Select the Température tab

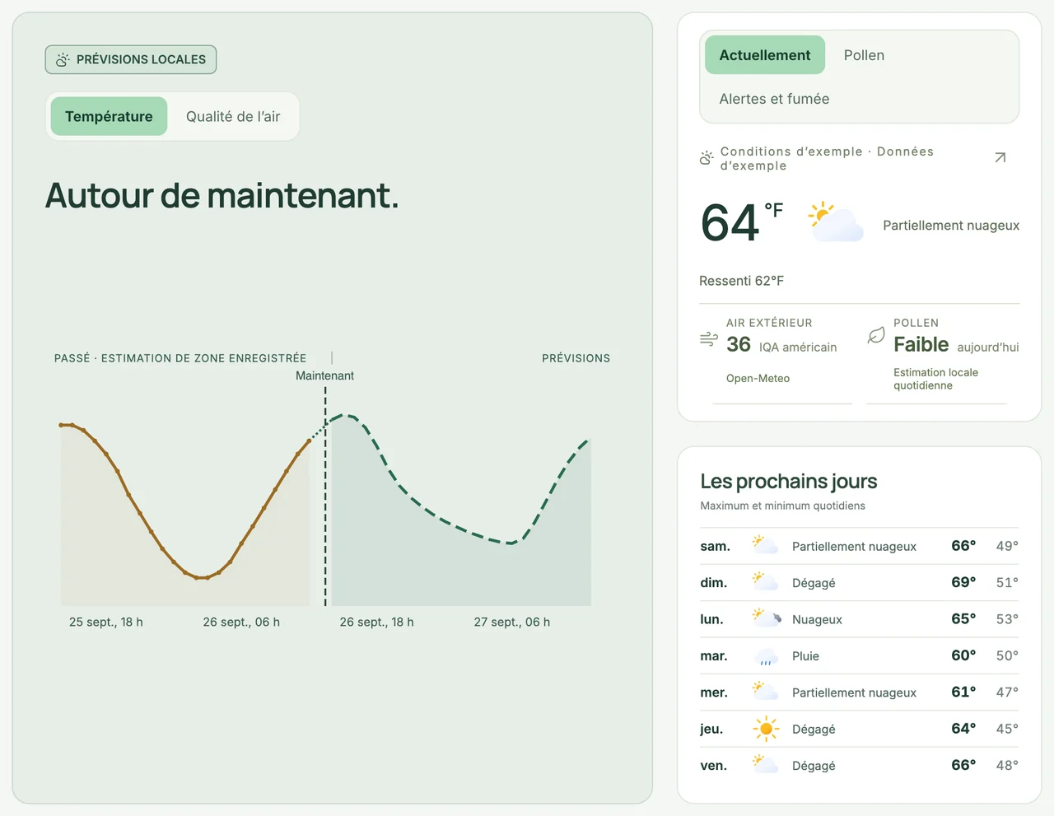pos(109,116)
